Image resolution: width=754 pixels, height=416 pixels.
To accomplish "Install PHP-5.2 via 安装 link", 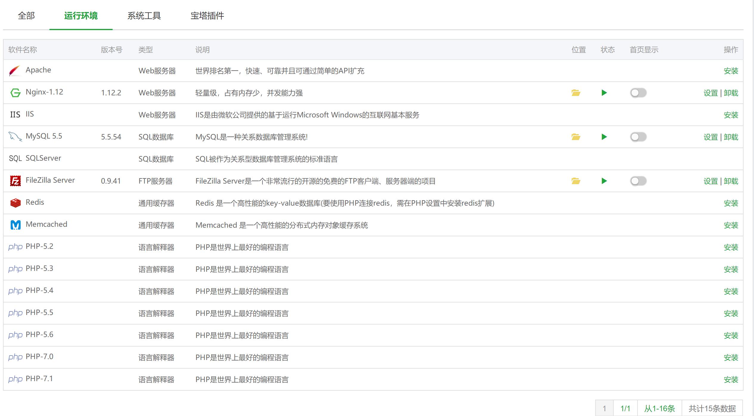I will pyautogui.click(x=731, y=247).
